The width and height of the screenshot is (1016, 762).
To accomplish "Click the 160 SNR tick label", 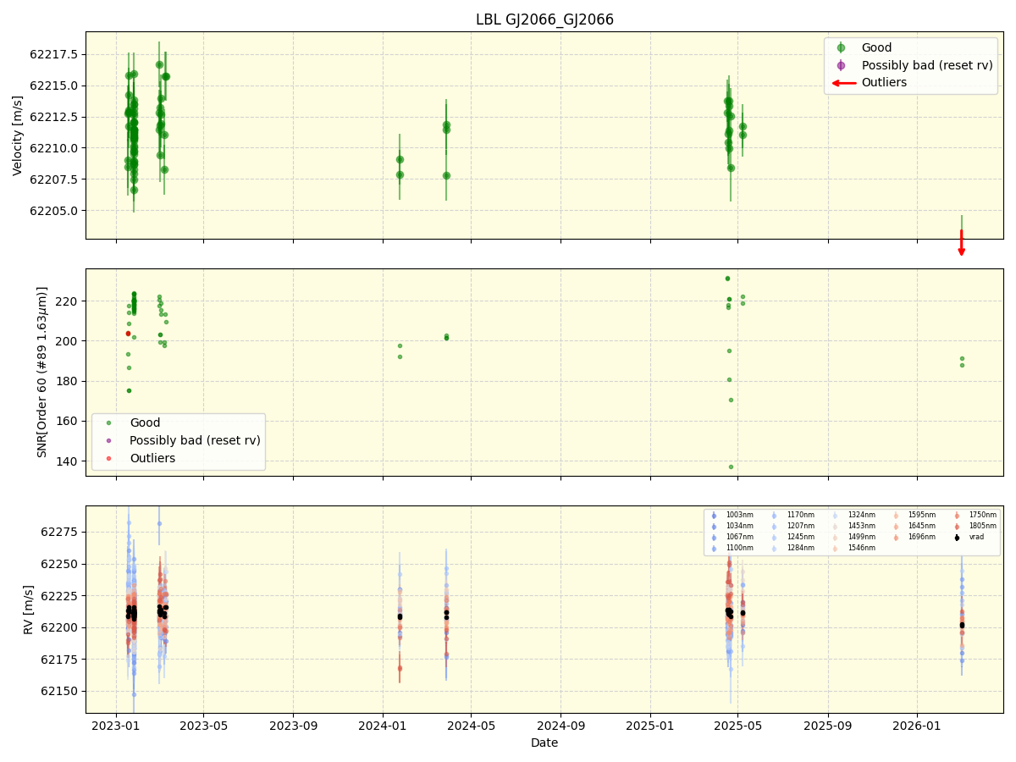I will pyautogui.click(x=69, y=422).
